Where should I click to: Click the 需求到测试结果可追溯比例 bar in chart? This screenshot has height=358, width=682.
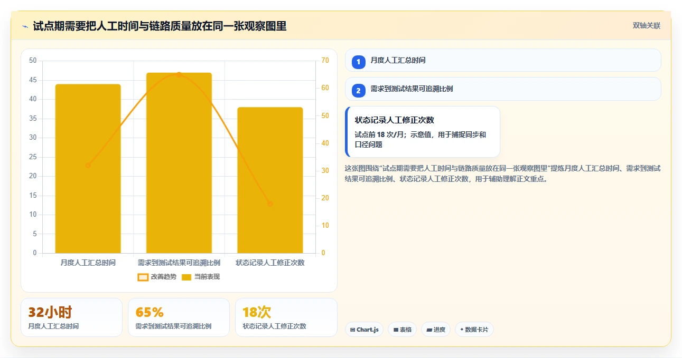179,163
